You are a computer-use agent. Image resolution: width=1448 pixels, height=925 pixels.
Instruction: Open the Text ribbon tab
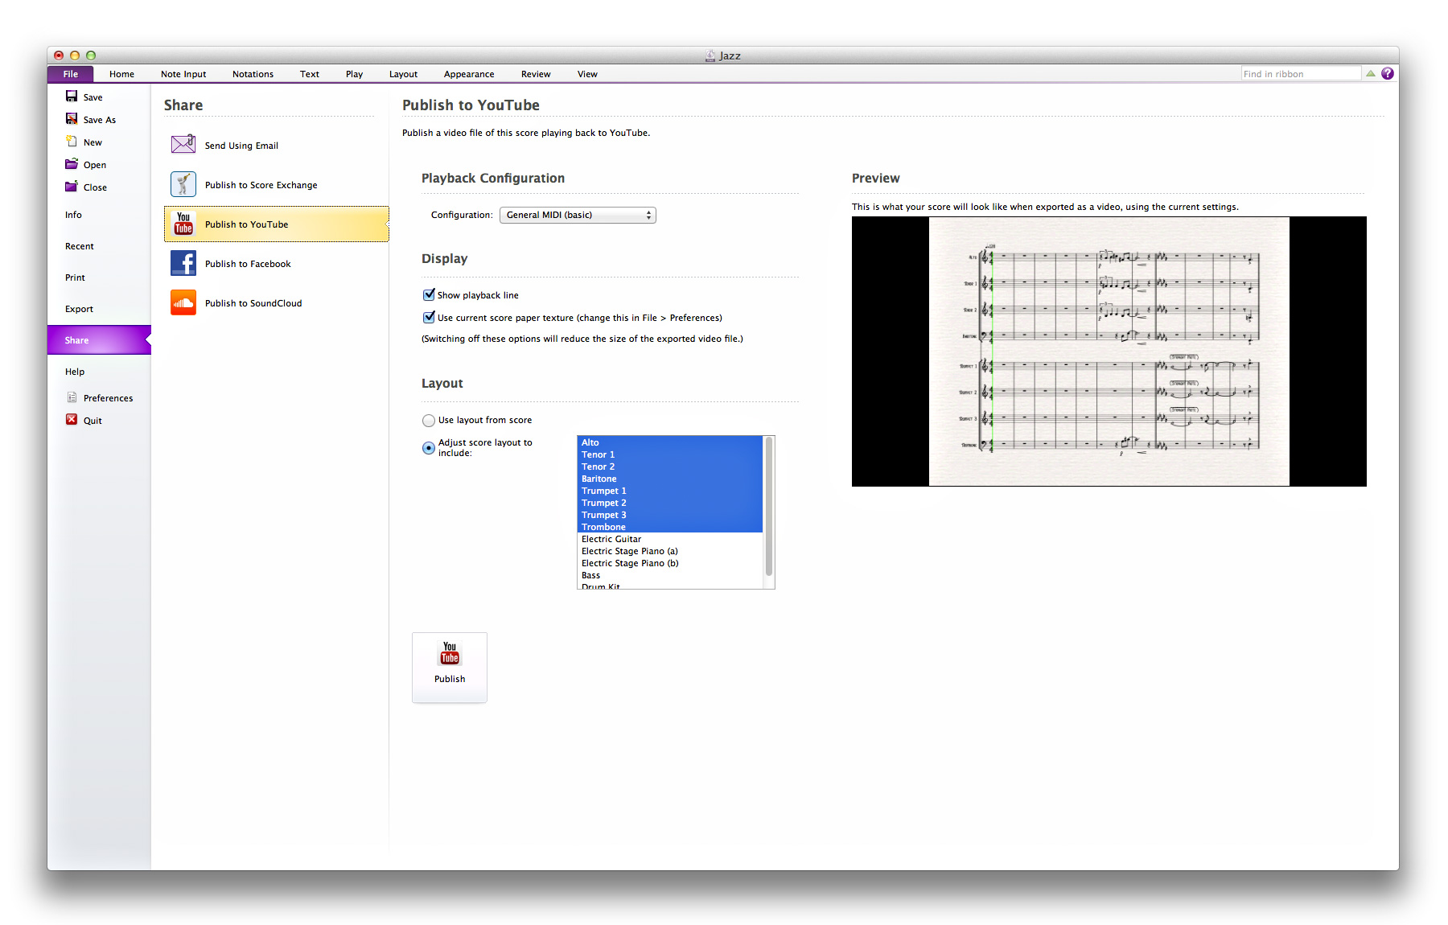310,74
